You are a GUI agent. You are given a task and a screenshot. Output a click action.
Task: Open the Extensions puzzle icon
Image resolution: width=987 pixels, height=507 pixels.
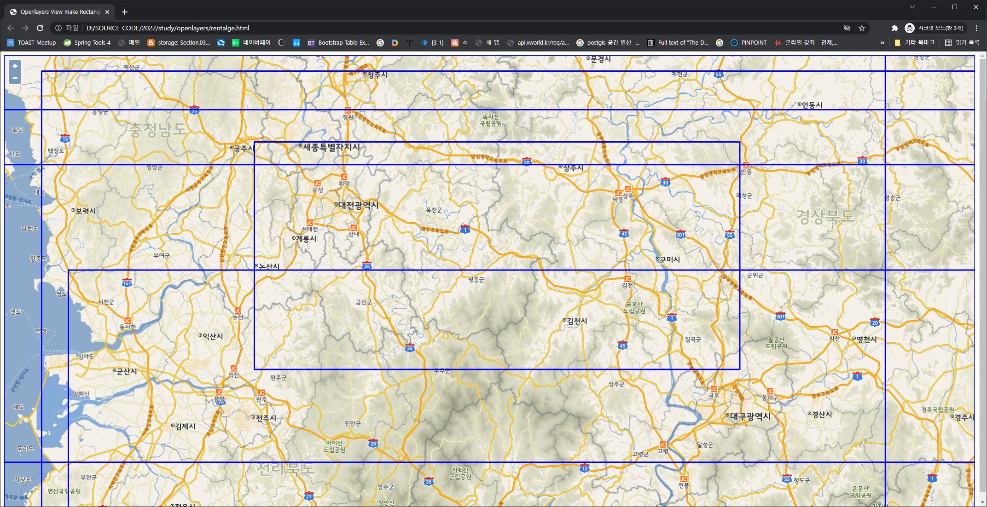(x=894, y=28)
